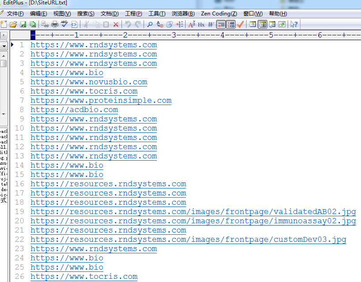Image resolution: width=361 pixels, height=282 pixels.
Task: Click the Go to Line icon
Action: (x=179, y=24)
